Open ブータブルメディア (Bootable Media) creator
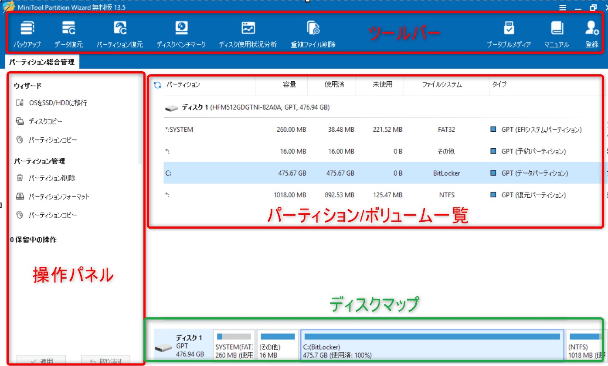 509,33
